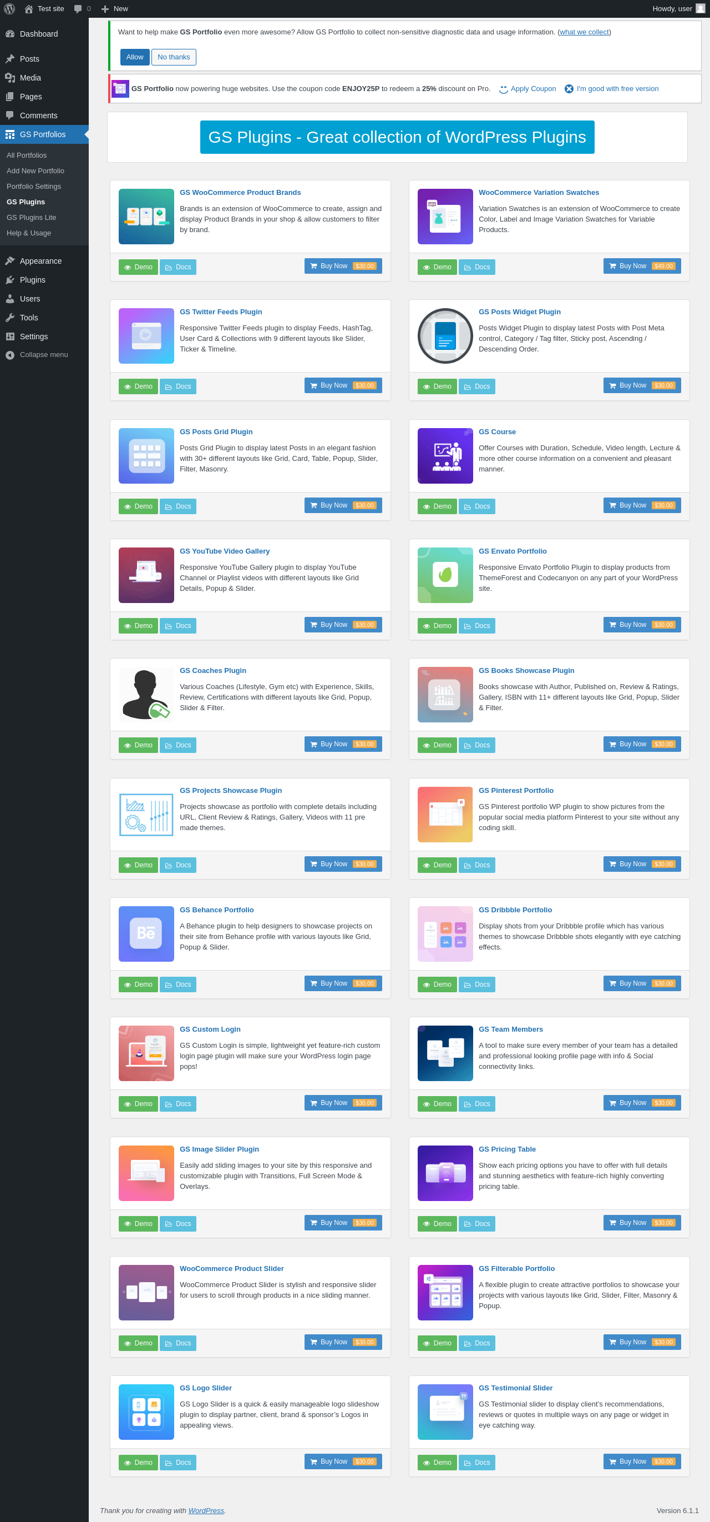
Task: Open Portfolio Settings submenu item
Action: [x=34, y=186]
